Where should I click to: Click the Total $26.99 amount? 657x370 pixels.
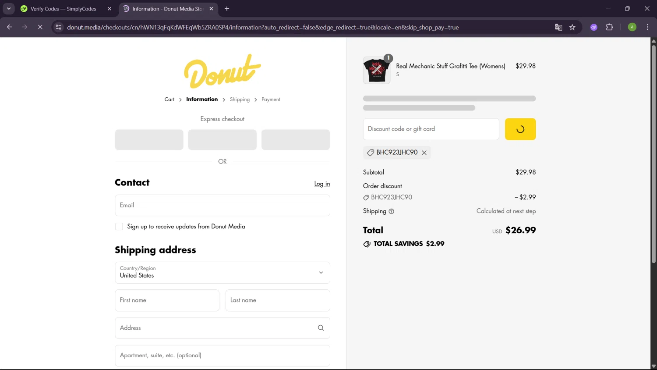(x=520, y=230)
